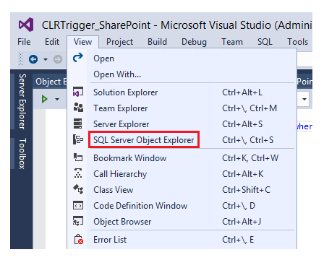Screen dimensions: 324x260
Task: Click the Server Explorer stacked-server icon
Action: [x=78, y=123]
